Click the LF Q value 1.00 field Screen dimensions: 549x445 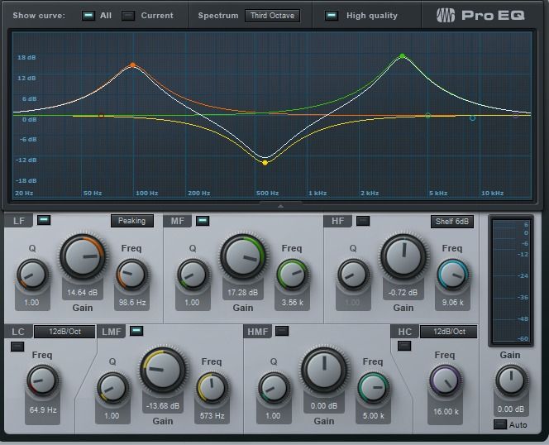click(32, 303)
